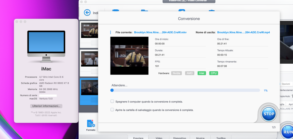Switch to the Video tab
Viewport: 293px width, 139px height.
[159, 138]
